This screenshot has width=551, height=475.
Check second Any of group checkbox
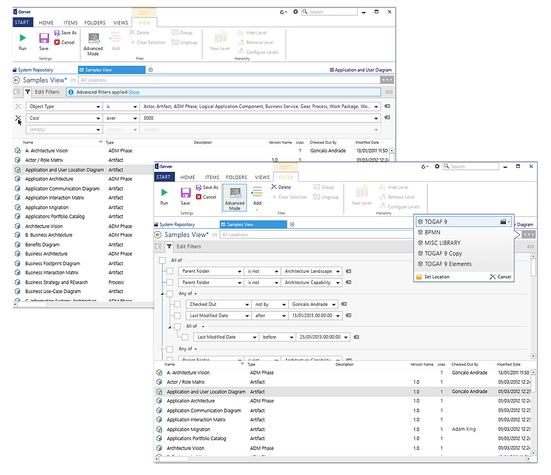tap(170, 349)
